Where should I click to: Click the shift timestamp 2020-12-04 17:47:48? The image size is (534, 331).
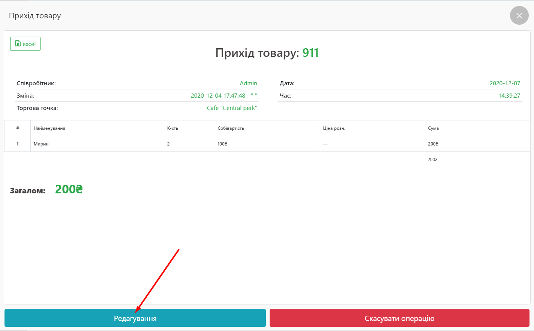[x=217, y=96]
